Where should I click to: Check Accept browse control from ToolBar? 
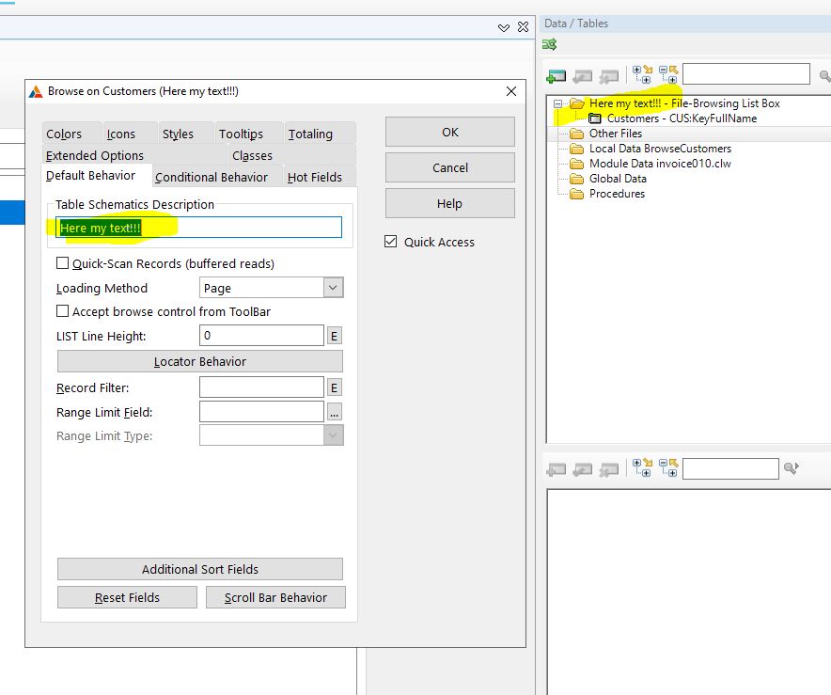(63, 311)
